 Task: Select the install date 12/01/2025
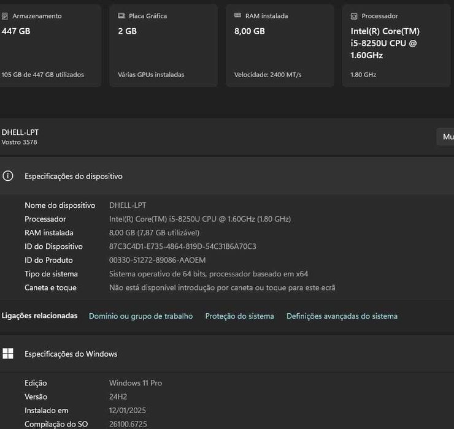coord(128,411)
